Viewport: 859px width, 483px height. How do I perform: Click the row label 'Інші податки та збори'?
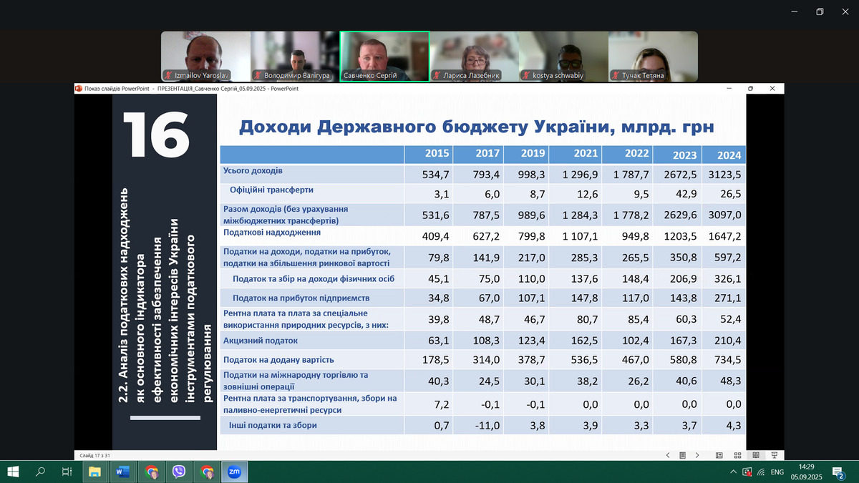coord(273,425)
